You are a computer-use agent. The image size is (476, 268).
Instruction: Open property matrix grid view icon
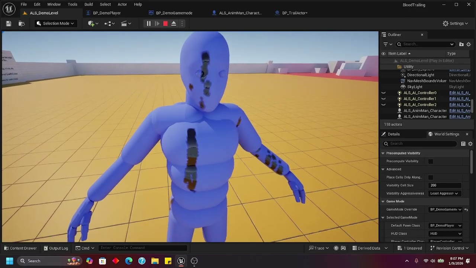[x=463, y=144]
